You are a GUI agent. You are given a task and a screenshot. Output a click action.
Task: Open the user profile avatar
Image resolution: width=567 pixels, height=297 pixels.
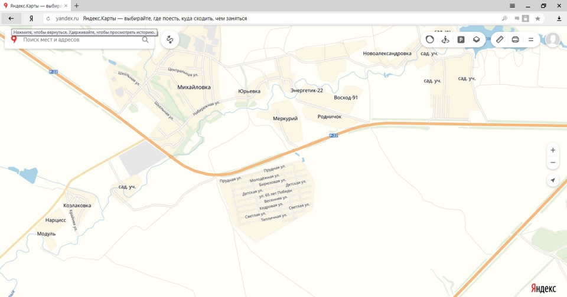coord(552,39)
